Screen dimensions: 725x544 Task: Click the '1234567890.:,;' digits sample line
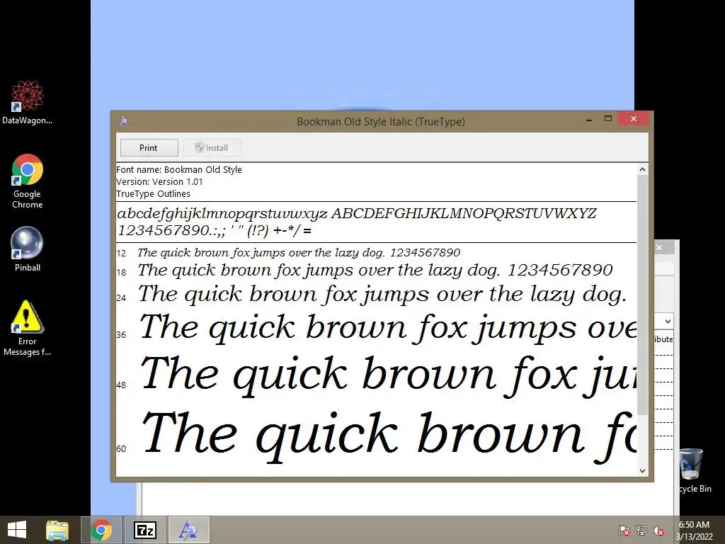pos(215,230)
